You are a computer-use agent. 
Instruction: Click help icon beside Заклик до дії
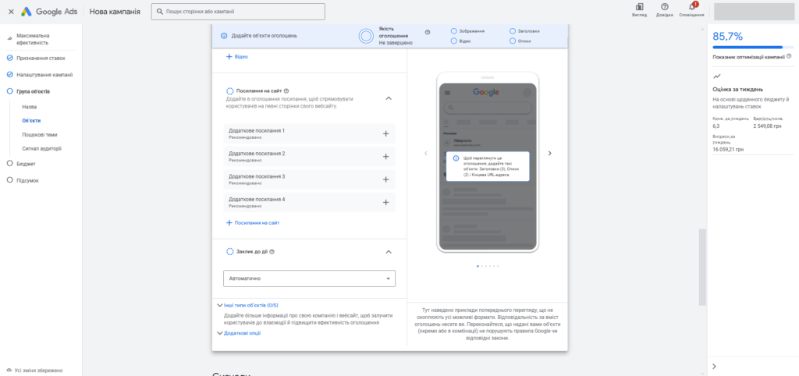(x=272, y=252)
